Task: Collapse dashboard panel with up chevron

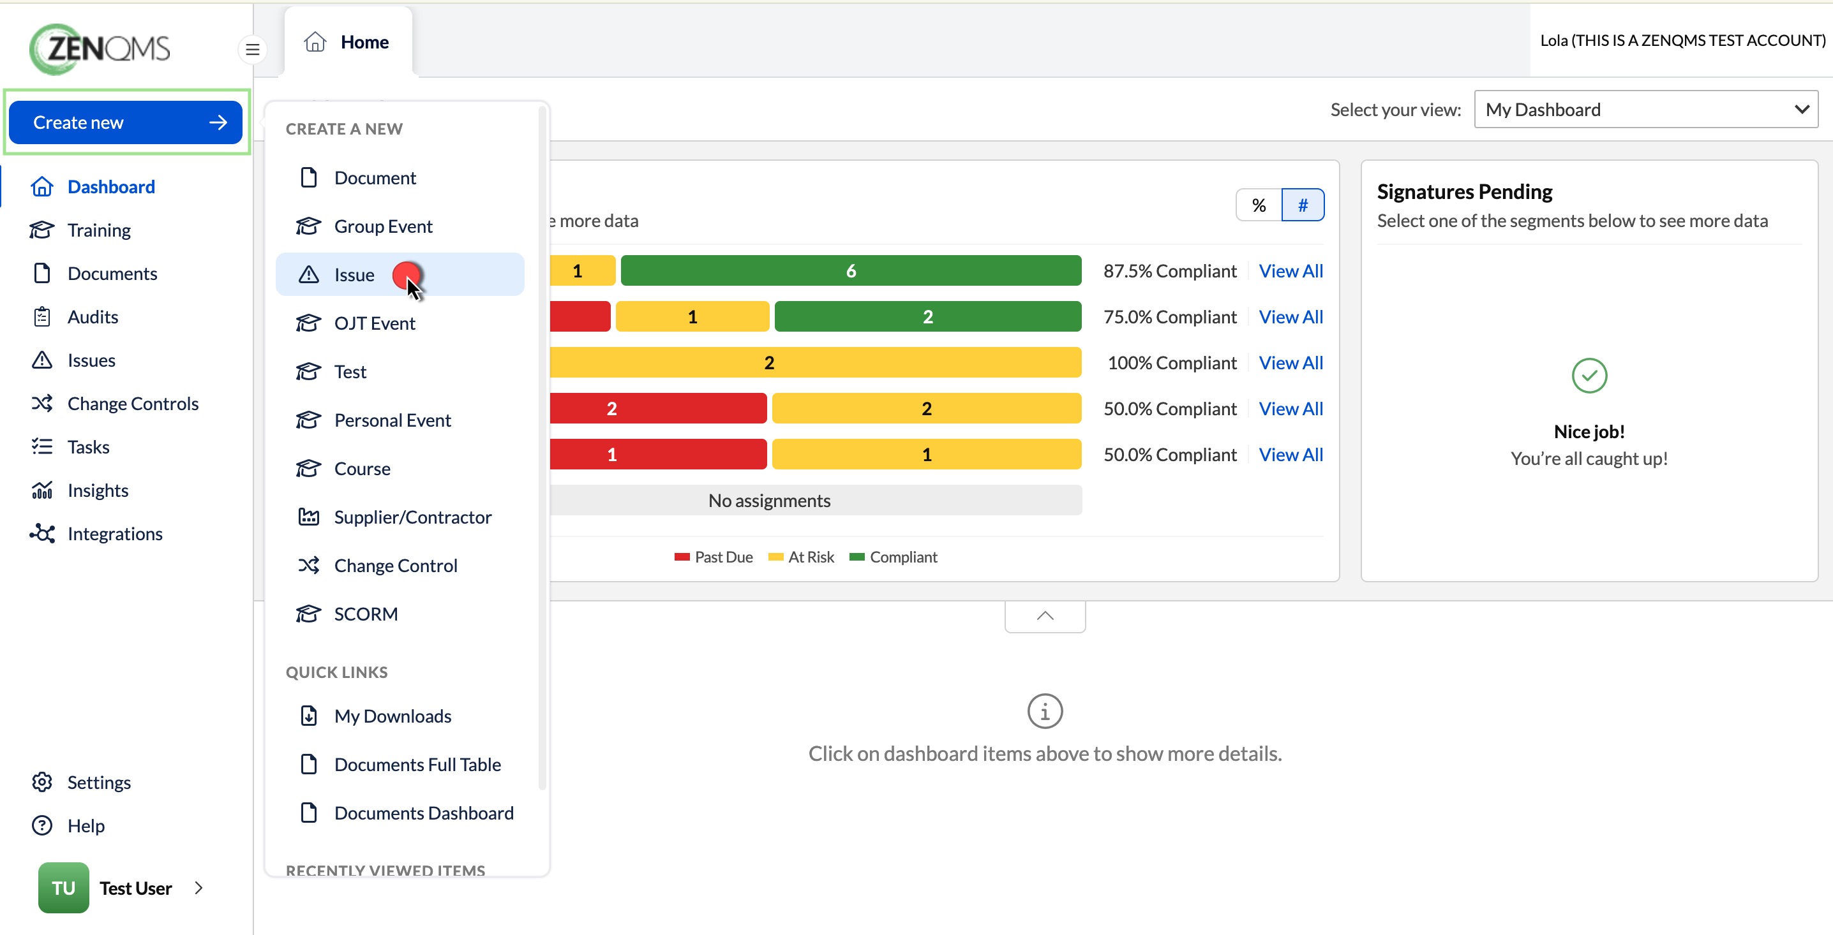Action: click(x=1045, y=615)
